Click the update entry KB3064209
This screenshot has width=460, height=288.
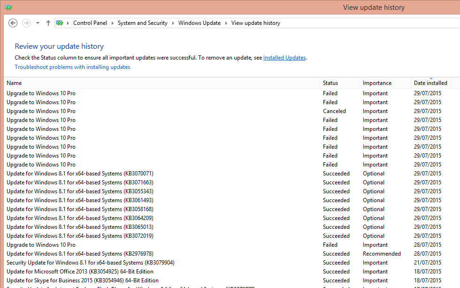click(x=227, y=218)
